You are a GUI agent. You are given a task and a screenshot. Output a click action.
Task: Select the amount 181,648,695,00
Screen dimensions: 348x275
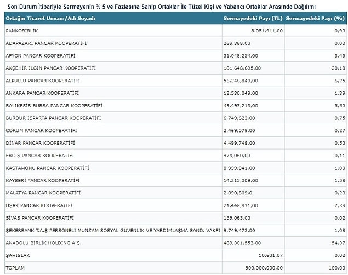pyautogui.click(x=242, y=68)
